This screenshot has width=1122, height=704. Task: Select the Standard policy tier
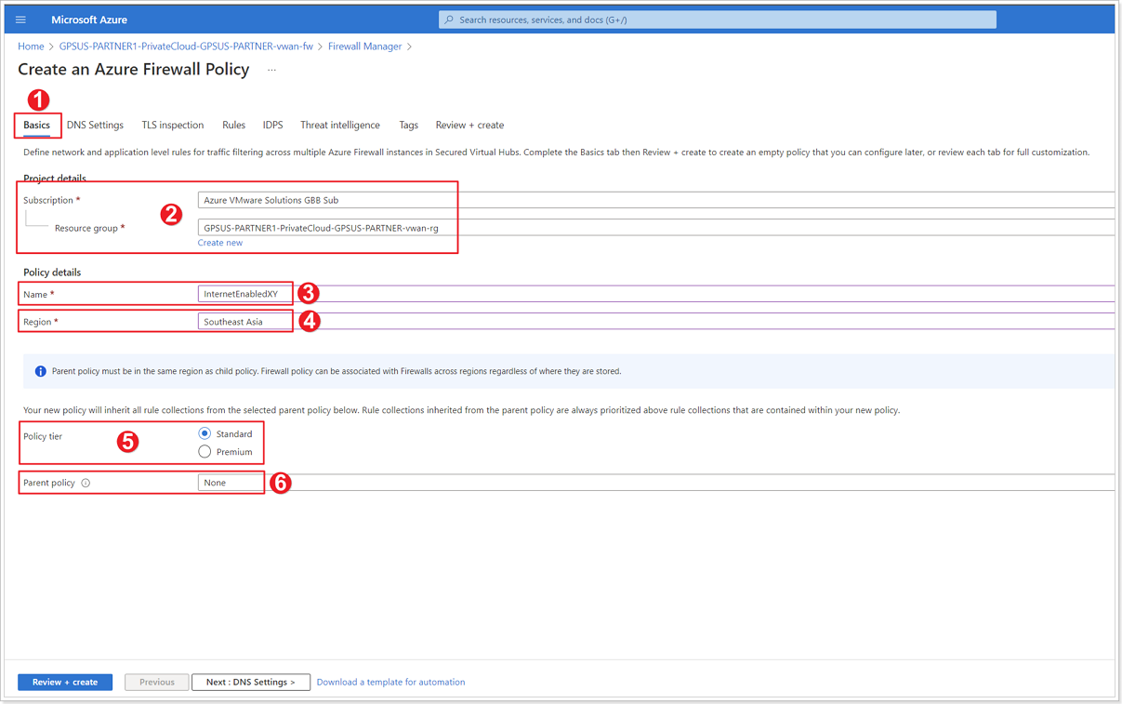205,433
